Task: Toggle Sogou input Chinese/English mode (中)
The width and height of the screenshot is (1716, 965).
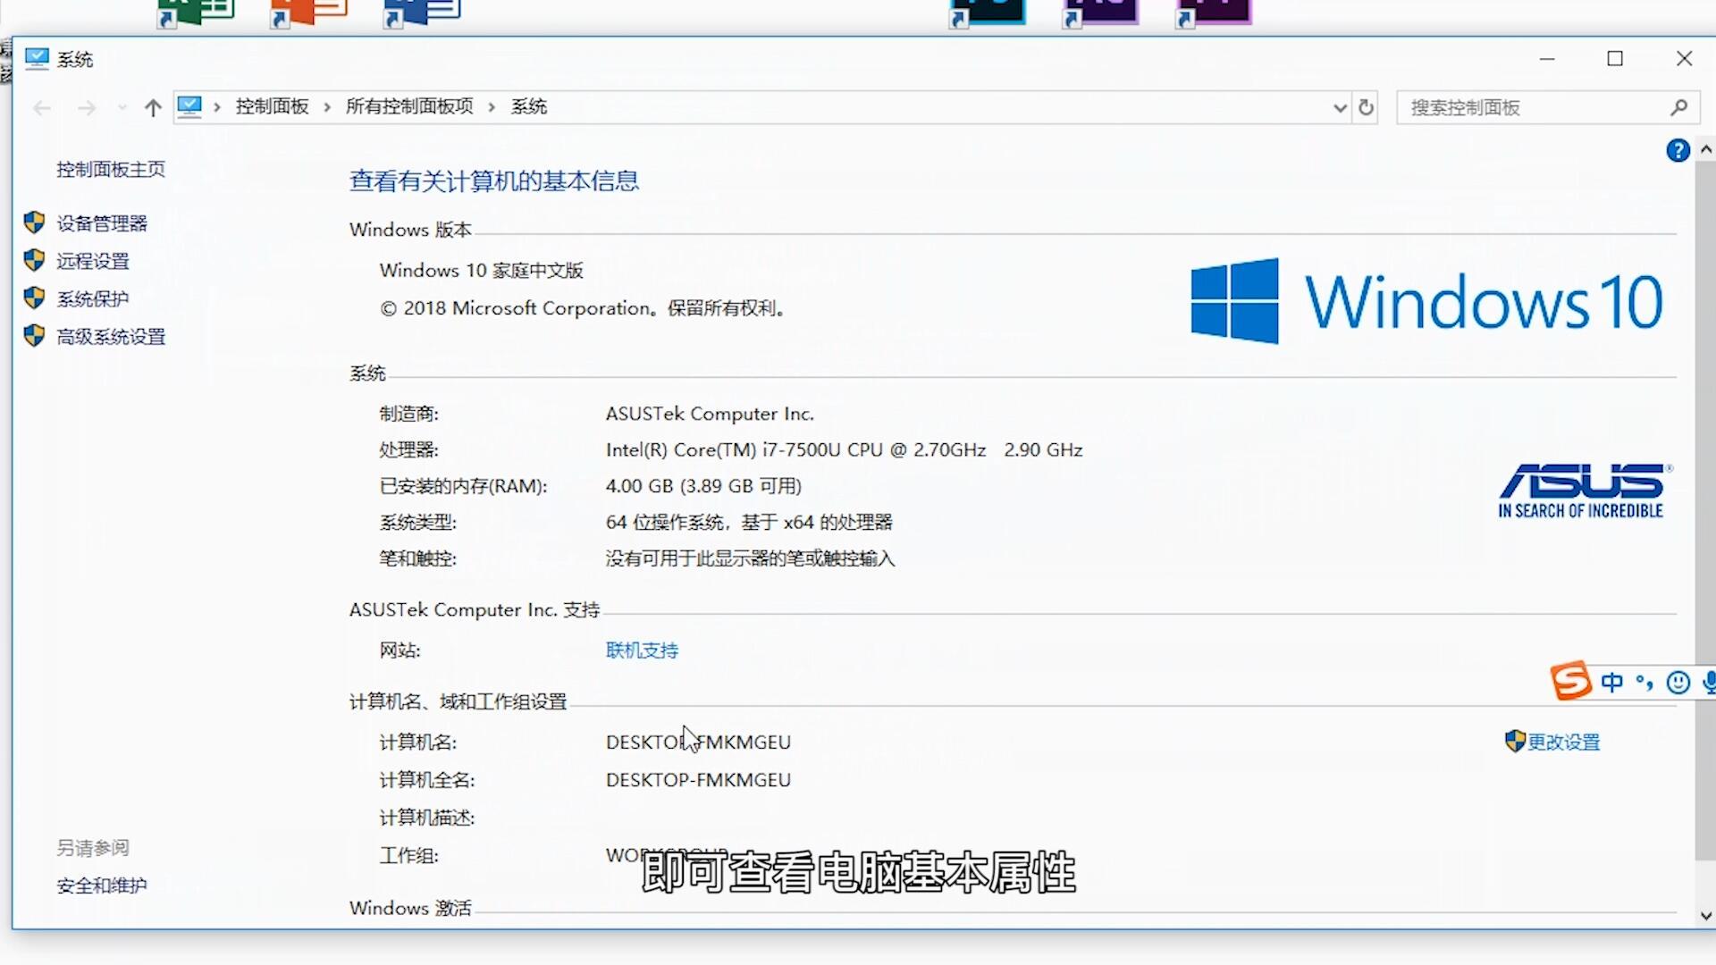Action: pyautogui.click(x=1612, y=683)
